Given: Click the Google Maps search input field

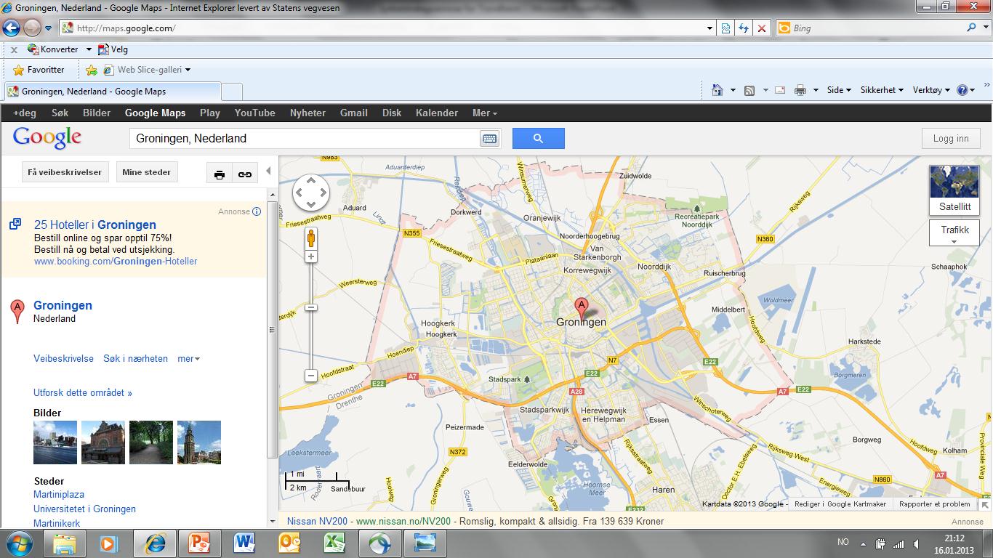Looking at the screenshot, I should (x=305, y=139).
